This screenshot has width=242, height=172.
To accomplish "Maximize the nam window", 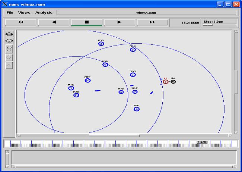I will 228,4.
